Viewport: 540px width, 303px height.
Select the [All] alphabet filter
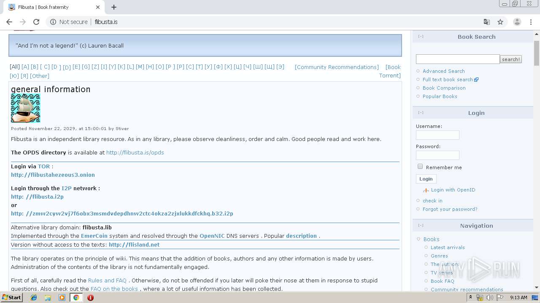pyautogui.click(x=15, y=67)
